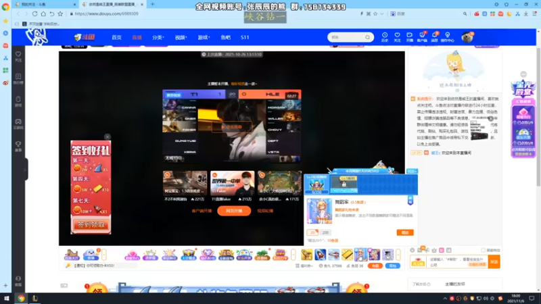
Task: Open 世界第一中单 Faker thumbnail
Action: point(232,183)
